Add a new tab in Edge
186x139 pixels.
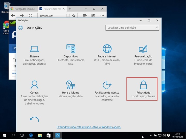click(x=69, y=9)
